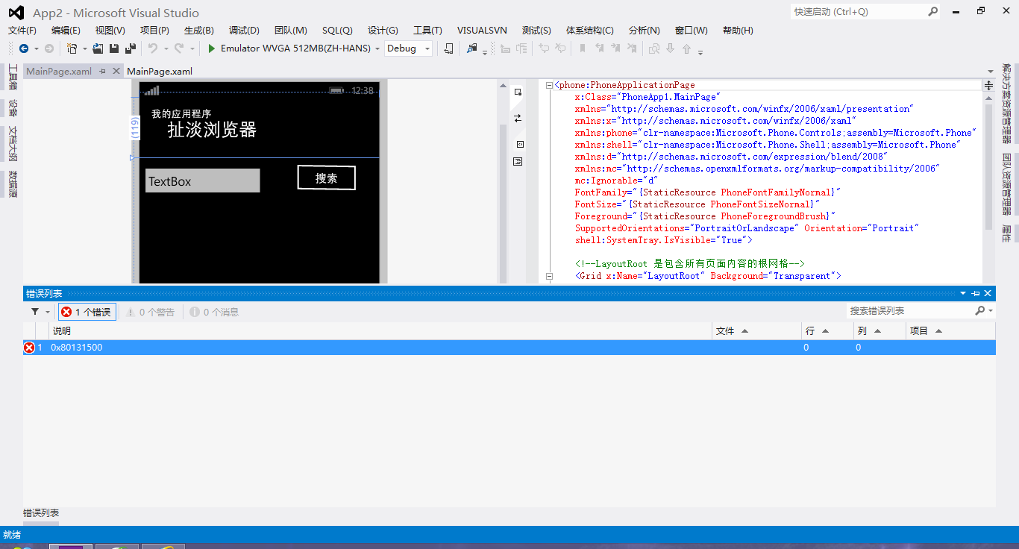The height and width of the screenshot is (549, 1019).
Task: Open the error list window options dropdown
Action: (963, 293)
